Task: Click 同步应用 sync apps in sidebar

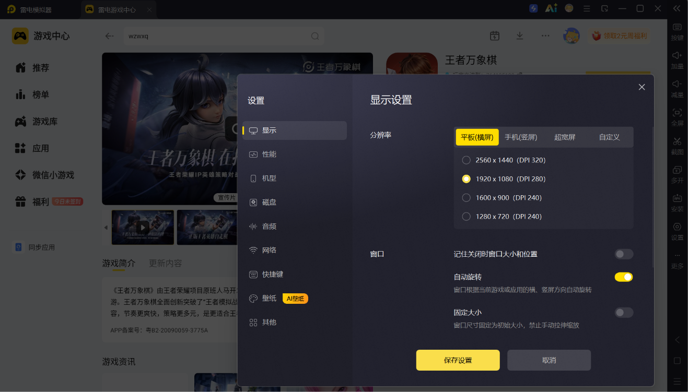Action: tap(34, 247)
